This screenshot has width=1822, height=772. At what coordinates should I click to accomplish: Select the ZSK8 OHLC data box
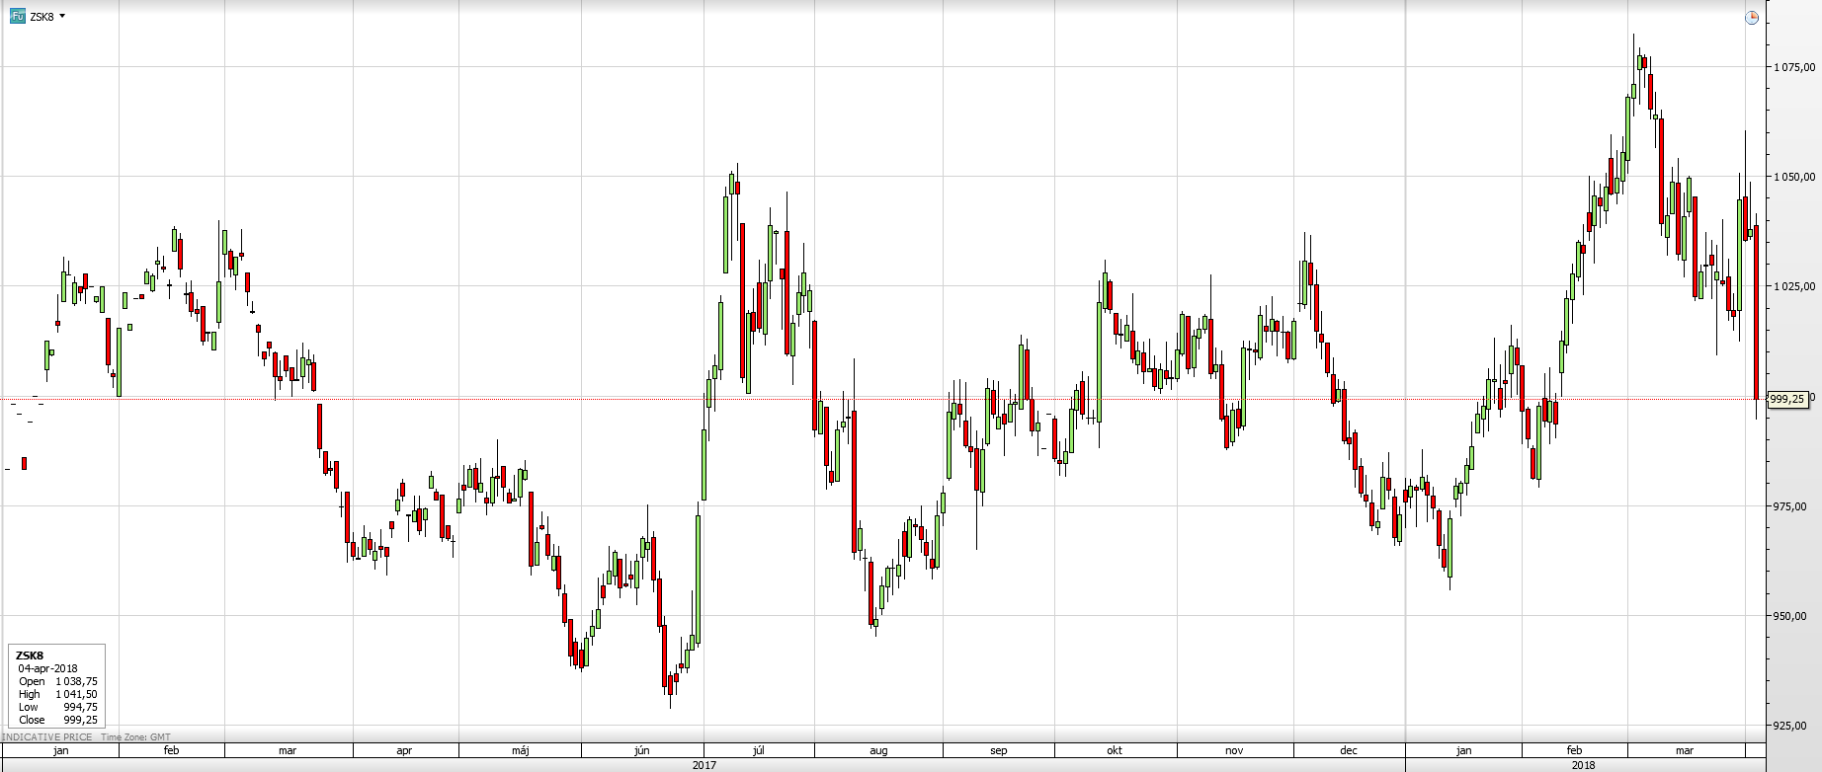tap(56, 687)
